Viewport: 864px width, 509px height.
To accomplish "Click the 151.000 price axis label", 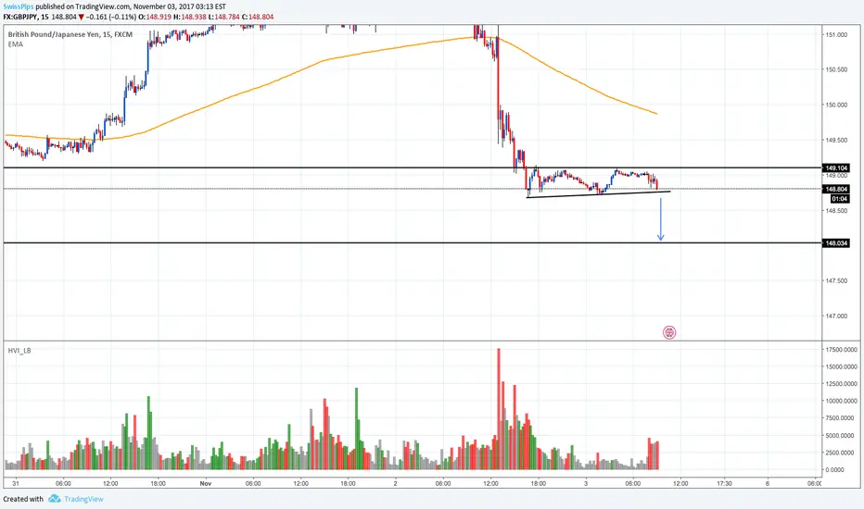I will [836, 34].
